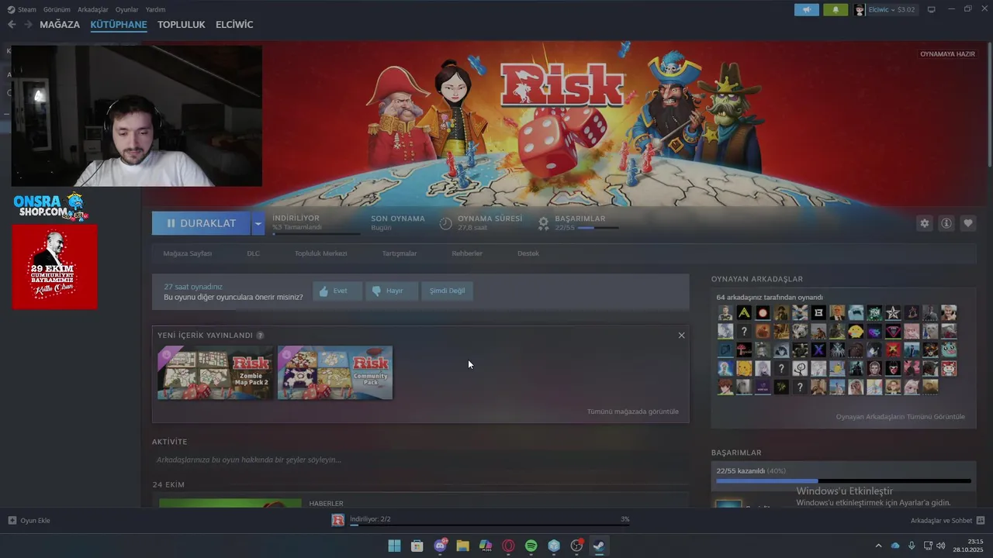Go back with the left arrow
This screenshot has height=558, width=993.
pos(12,25)
